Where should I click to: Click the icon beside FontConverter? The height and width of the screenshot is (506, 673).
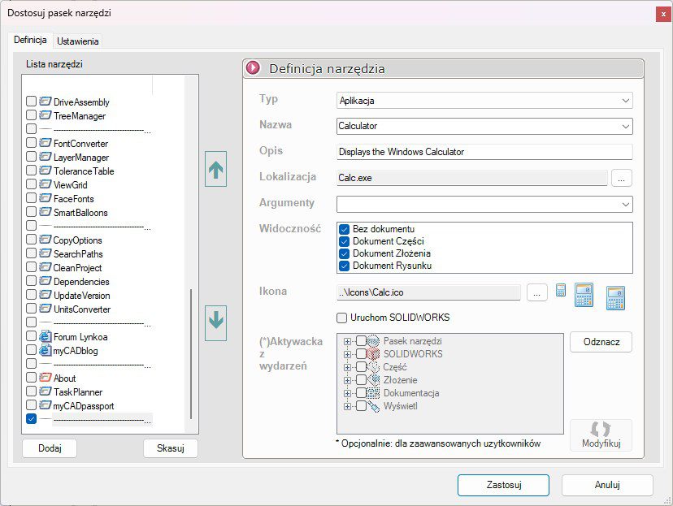tap(45, 143)
